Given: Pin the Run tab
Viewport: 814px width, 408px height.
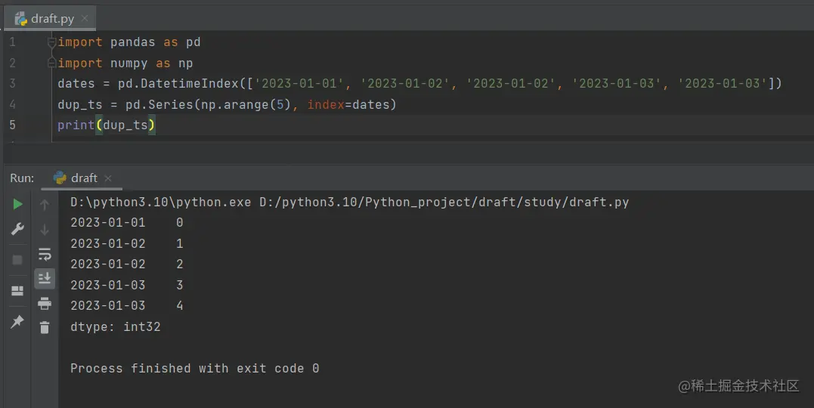Looking at the screenshot, I should point(17,321).
